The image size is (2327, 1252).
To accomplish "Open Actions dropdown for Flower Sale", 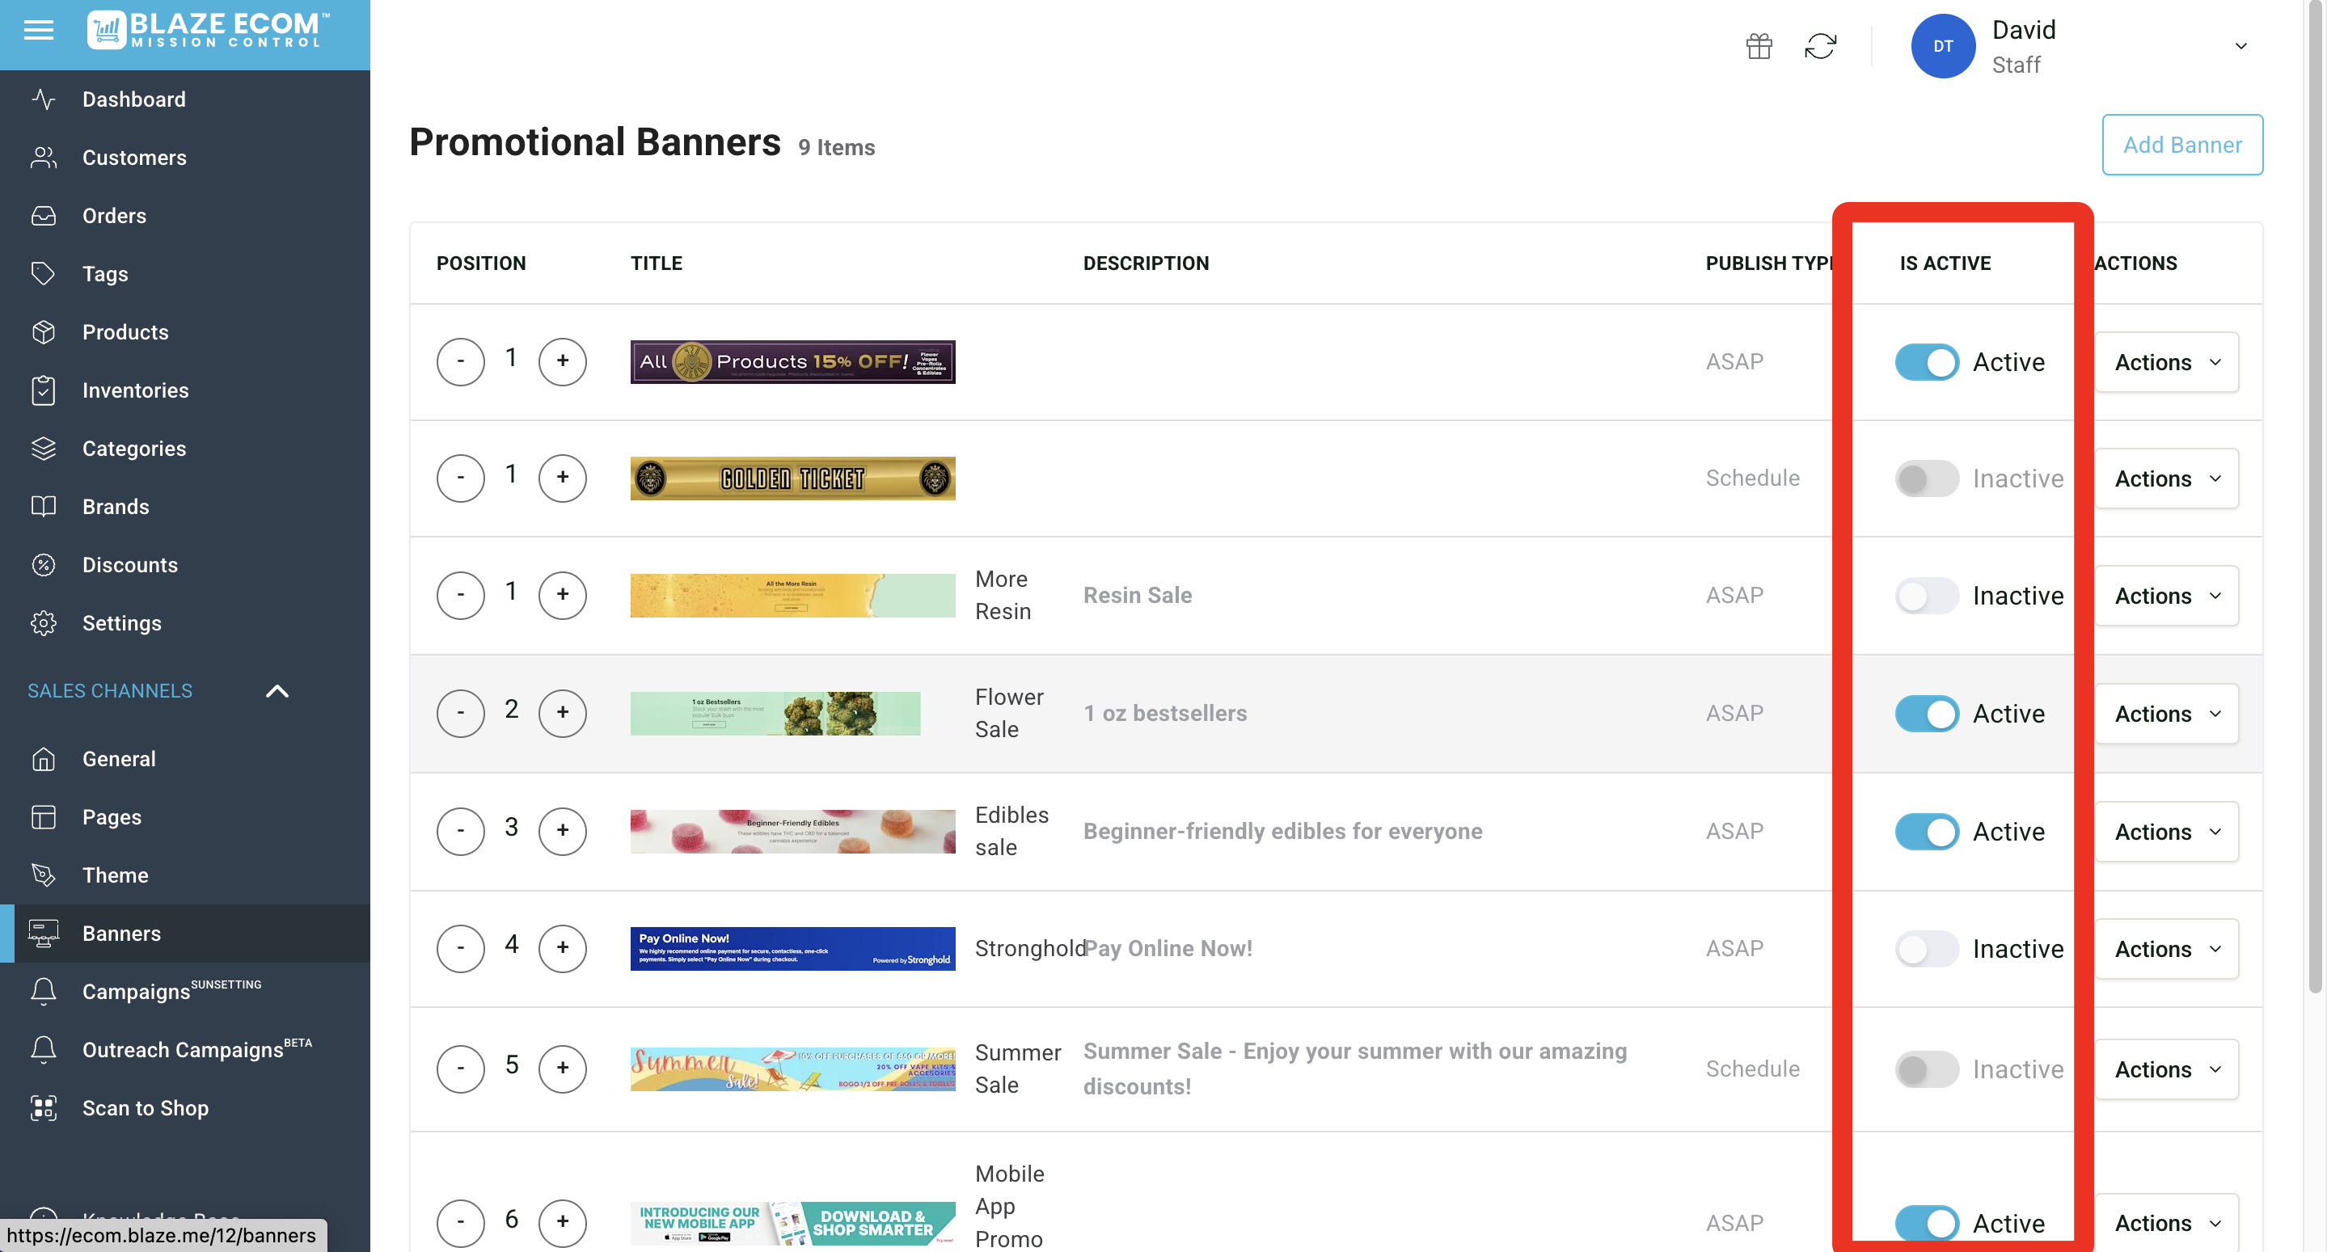I will coord(2165,714).
